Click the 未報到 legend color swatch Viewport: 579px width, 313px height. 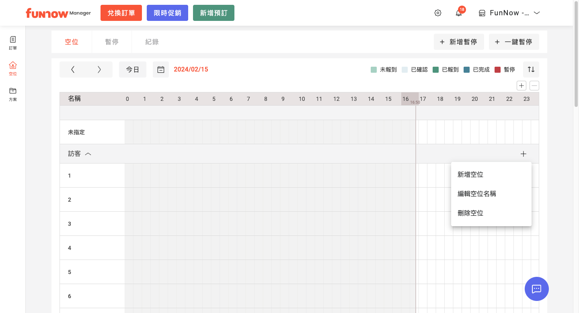(x=374, y=70)
